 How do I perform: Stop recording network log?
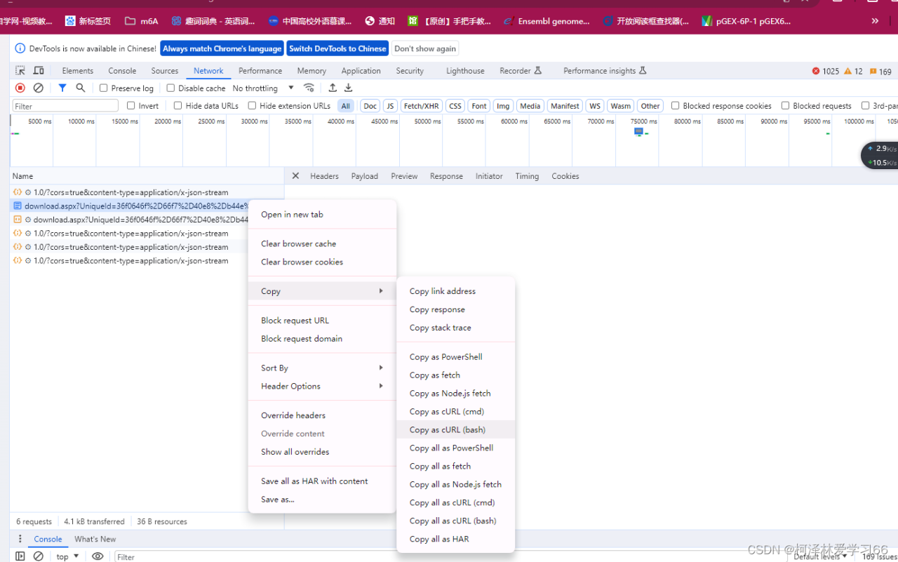pyautogui.click(x=20, y=88)
